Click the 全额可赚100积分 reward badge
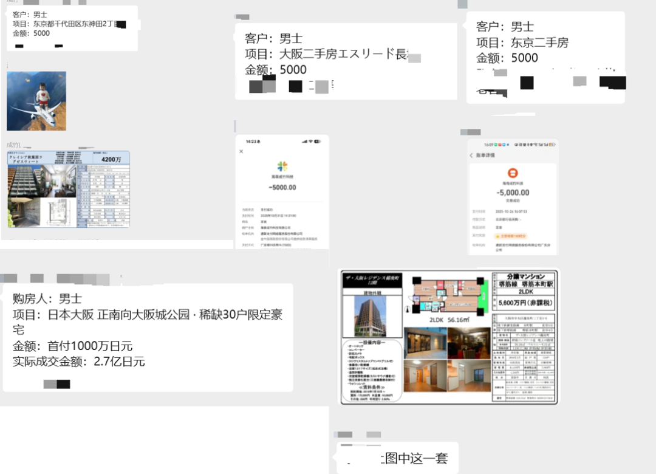Image resolution: width=656 pixels, height=474 pixels. pos(511,236)
